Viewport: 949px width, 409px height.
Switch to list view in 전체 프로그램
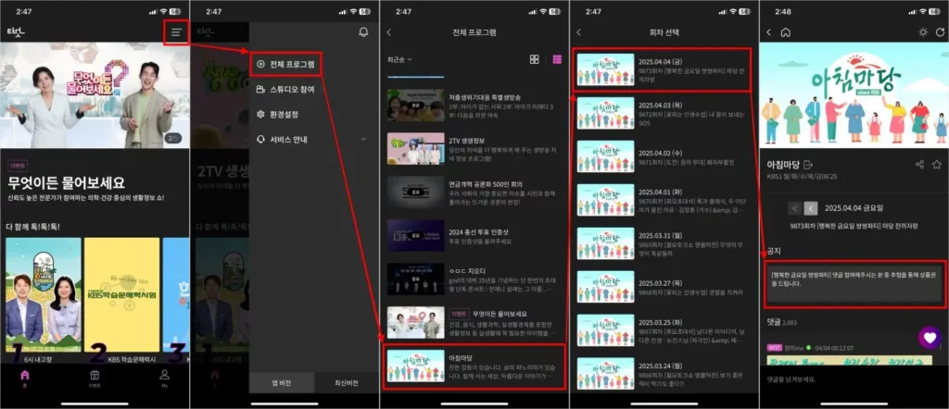(x=557, y=59)
